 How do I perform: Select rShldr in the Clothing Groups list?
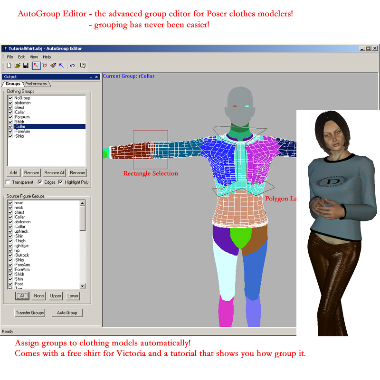point(19,136)
